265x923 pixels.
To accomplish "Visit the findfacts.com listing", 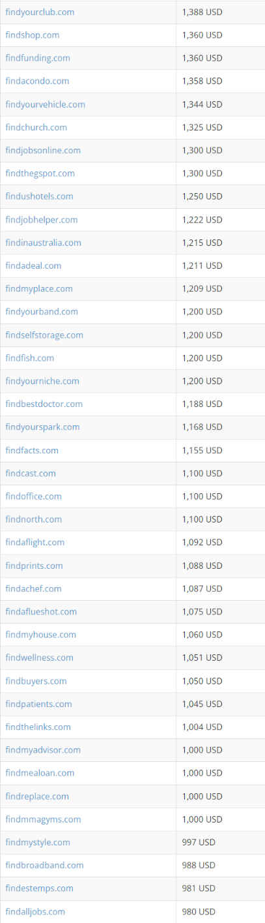I will pos(32,450).
